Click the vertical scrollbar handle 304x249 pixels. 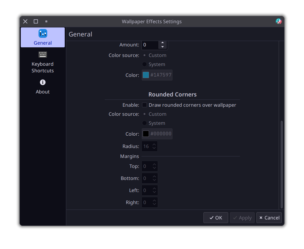(x=282, y=165)
